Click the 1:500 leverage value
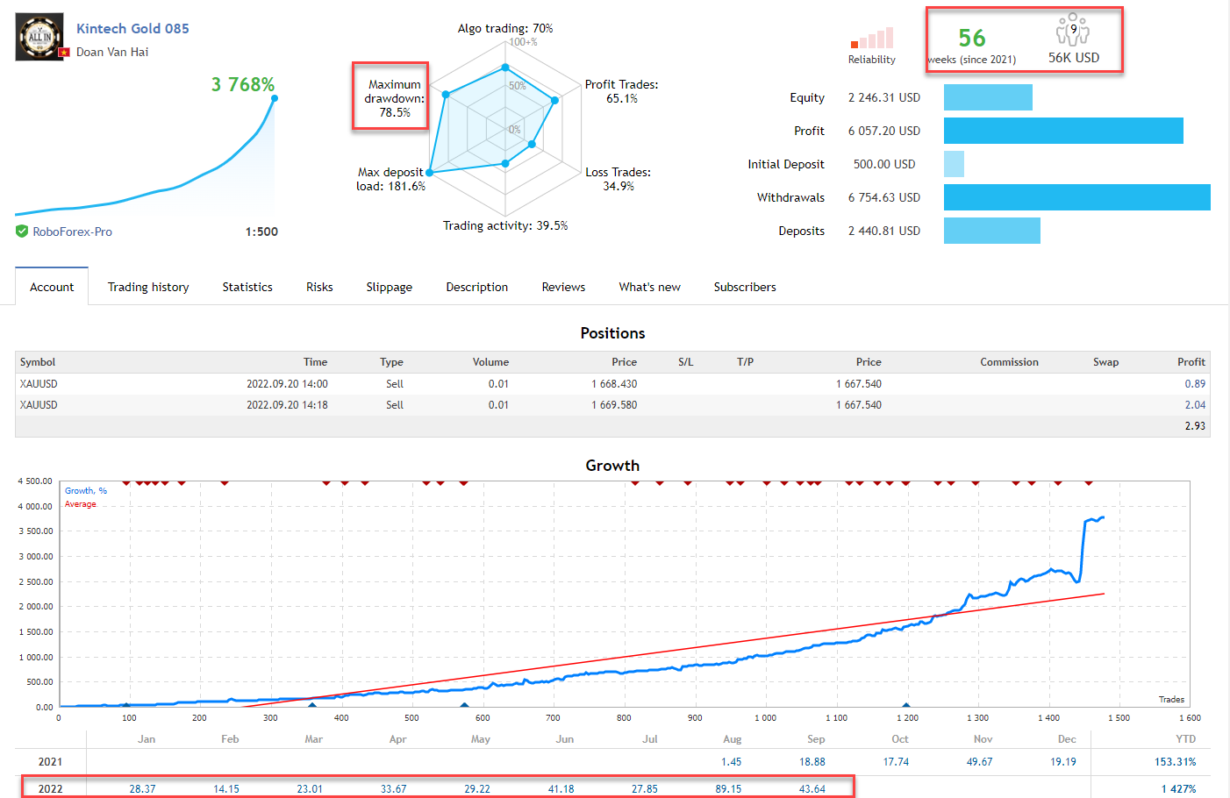Viewport: 1230px width, 798px height. (261, 232)
